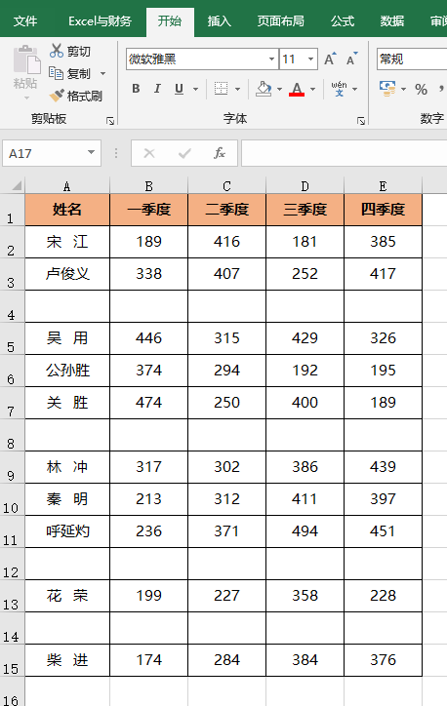Viewport: 447px width, 706px height.
Task: Click the 剪切 text button
Action: 79,51
